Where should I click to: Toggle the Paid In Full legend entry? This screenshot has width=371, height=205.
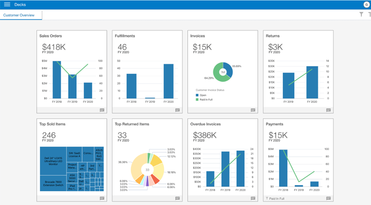(x=205, y=99)
